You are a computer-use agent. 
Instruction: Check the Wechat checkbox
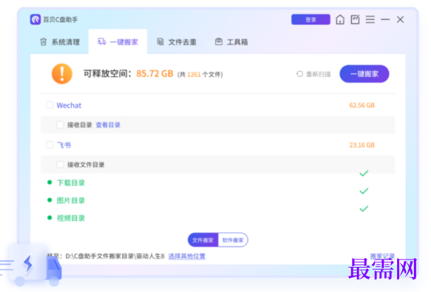(50, 105)
